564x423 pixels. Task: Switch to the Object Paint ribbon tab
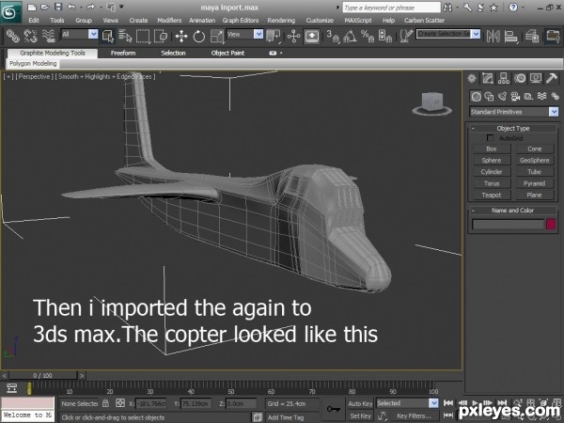tap(227, 54)
